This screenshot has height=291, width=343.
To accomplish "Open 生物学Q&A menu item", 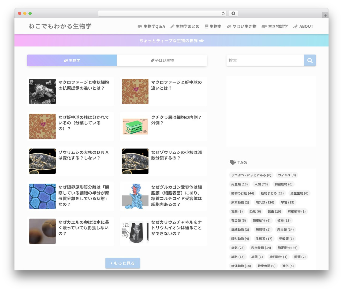I will click(151, 26).
